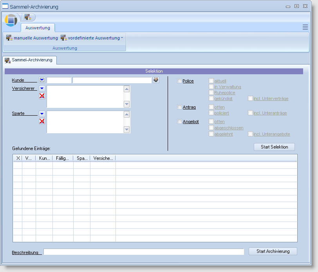Clear Sparte list with red X icon

tap(42, 121)
